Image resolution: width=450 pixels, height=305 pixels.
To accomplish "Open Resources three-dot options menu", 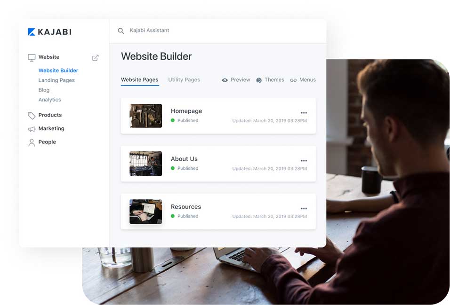I will coord(304,209).
